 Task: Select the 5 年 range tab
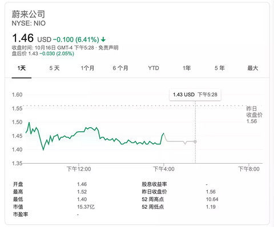[x=220, y=68]
